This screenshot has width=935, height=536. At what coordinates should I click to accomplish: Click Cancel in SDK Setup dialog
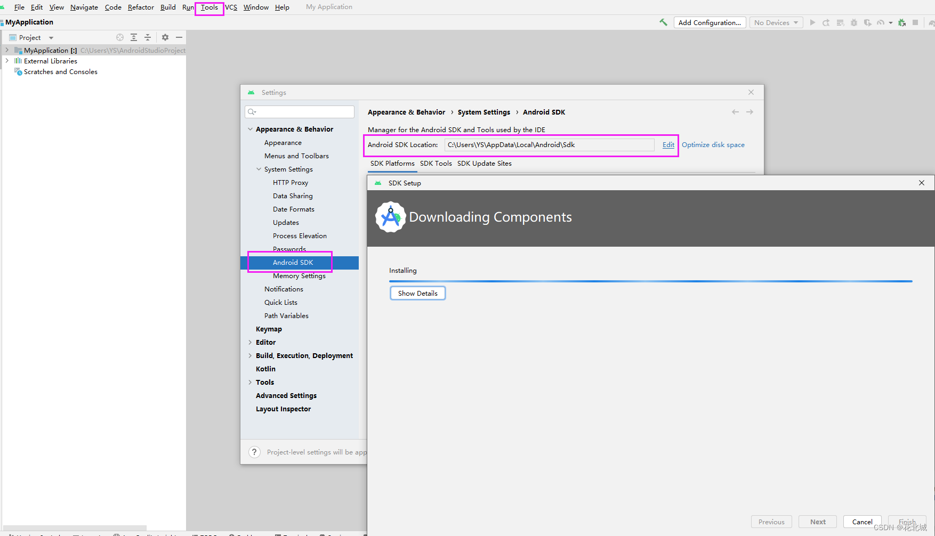click(x=862, y=522)
